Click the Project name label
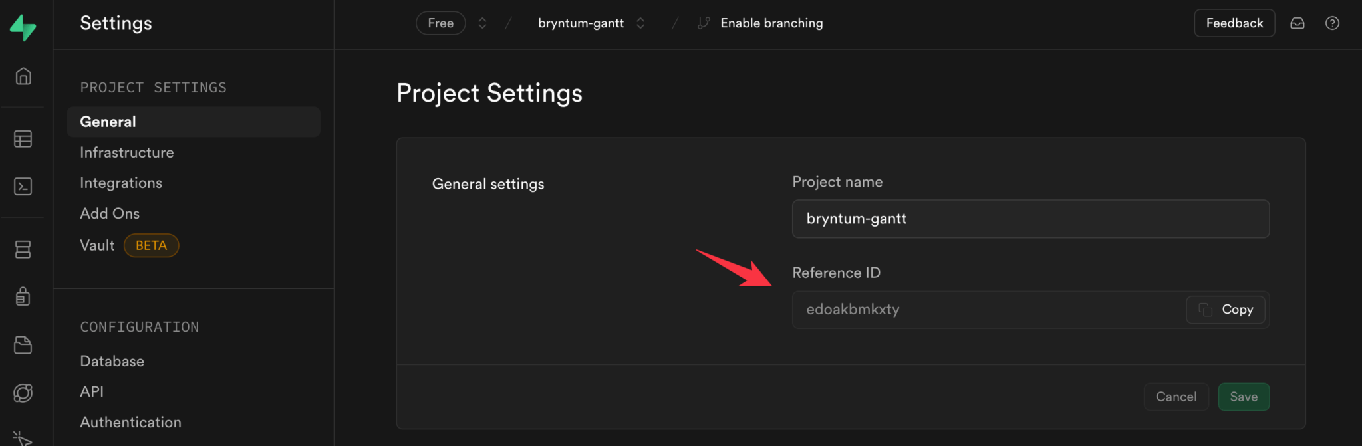The image size is (1362, 446). [x=837, y=182]
